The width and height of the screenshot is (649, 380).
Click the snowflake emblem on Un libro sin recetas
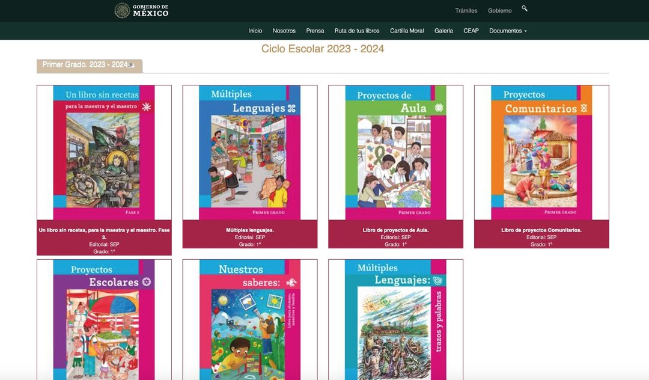pyautogui.click(x=147, y=107)
